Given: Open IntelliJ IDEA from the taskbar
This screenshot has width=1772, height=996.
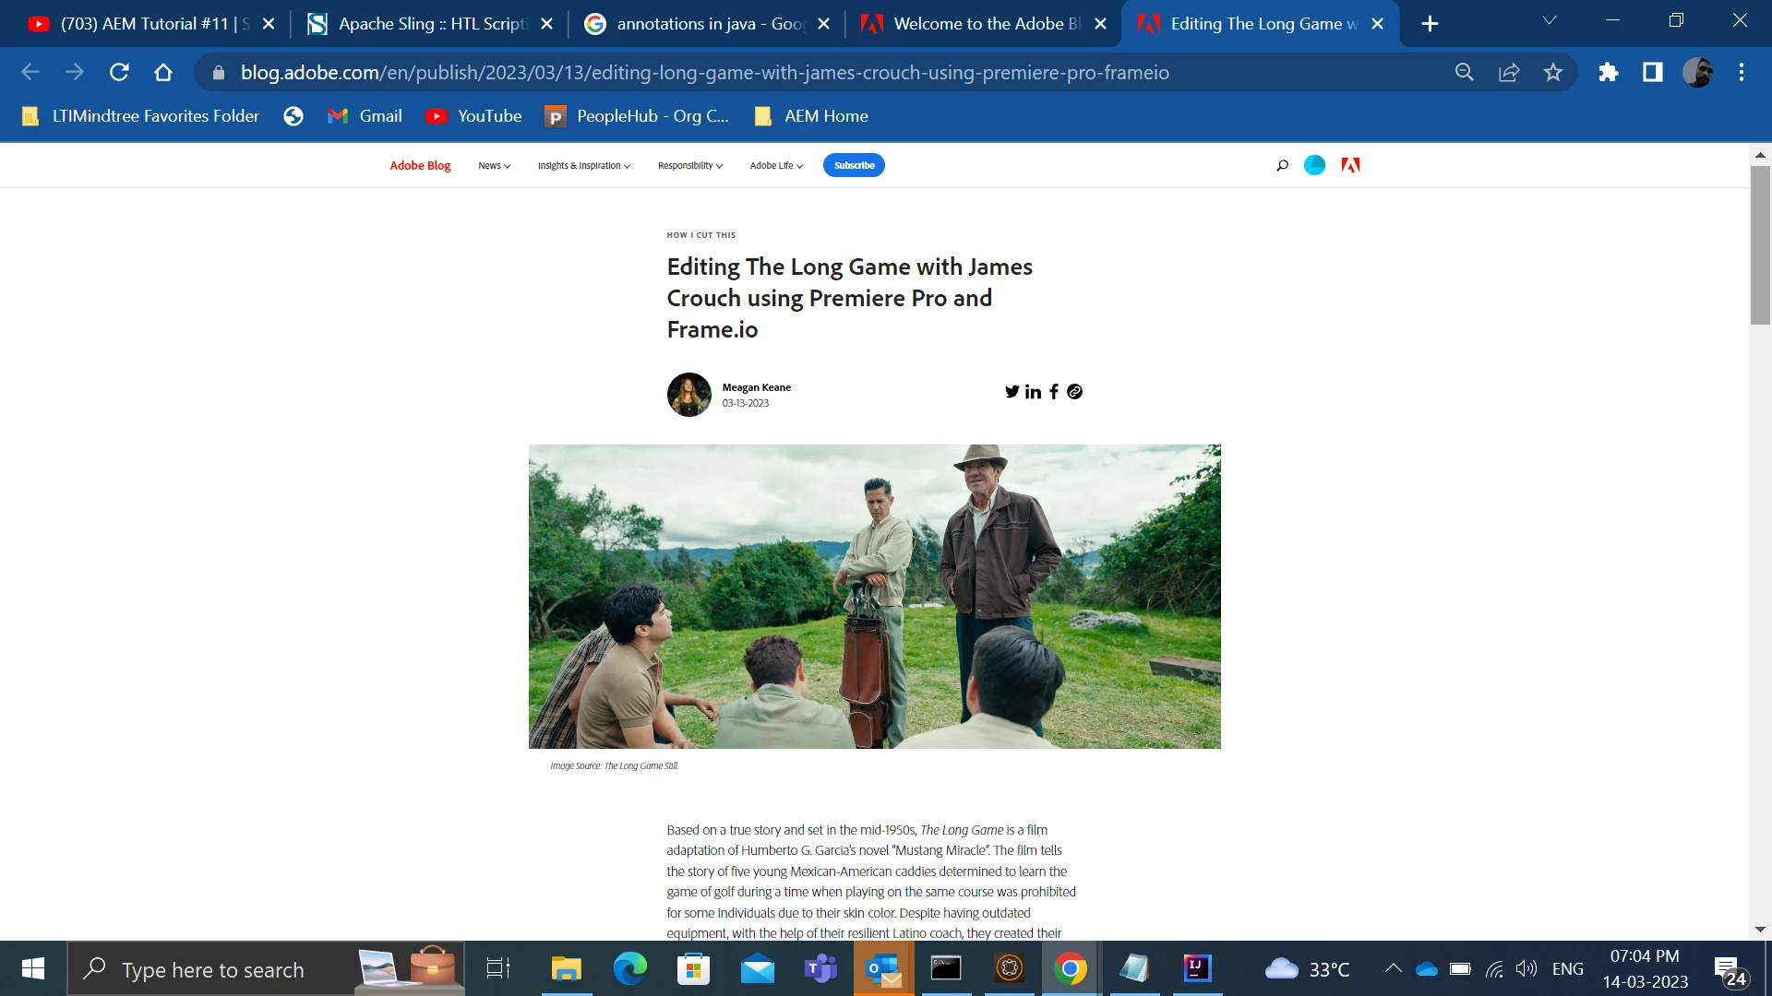Looking at the screenshot, I should pyautogui.click(x=1197, y=968).
